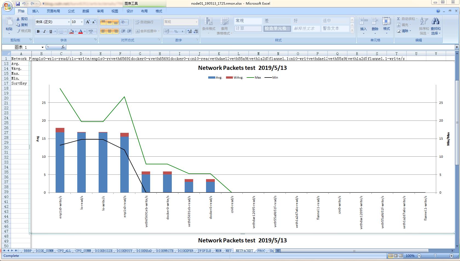Click the Save icon in quick access toolbar
The width and height of the screenshot is (460, 261).
tap(18, 4)
